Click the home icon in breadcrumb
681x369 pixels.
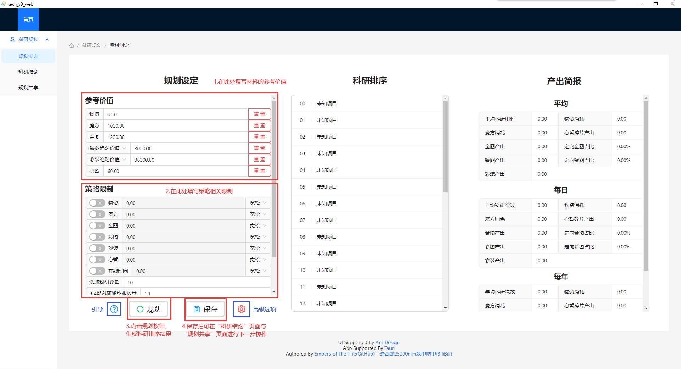coord(72,45)
